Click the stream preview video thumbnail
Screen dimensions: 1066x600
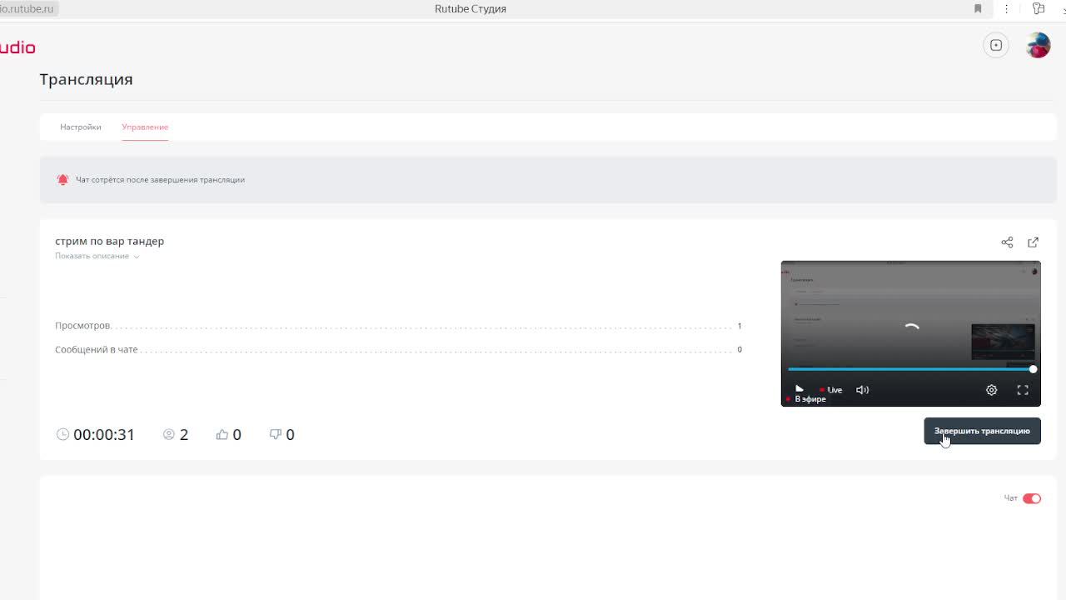point(910,333)
